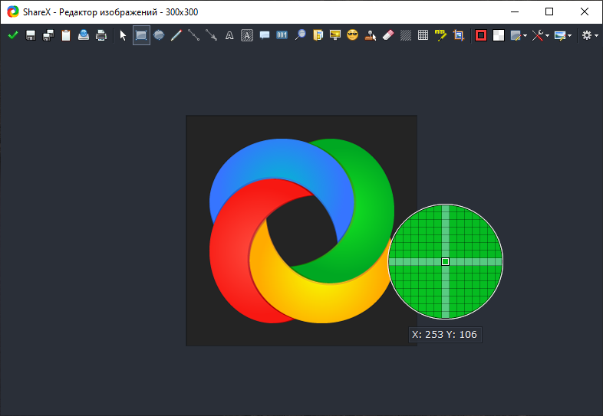603x416 pixels.
Task: Select the Step number 001 tool
Action: pos(282,35)
